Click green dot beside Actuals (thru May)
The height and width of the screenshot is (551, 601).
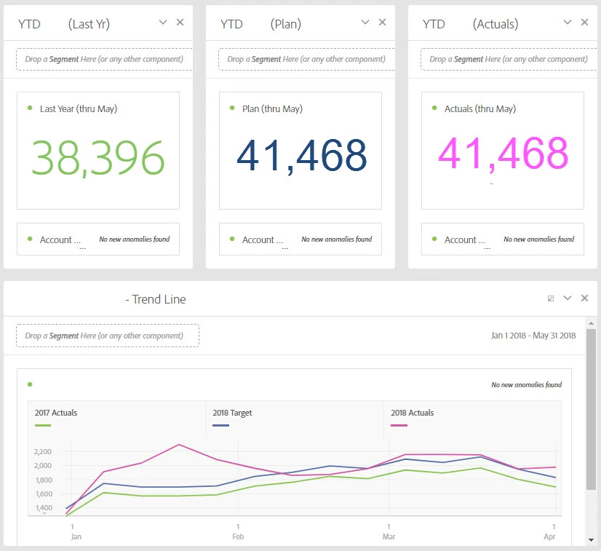(434, 108)
